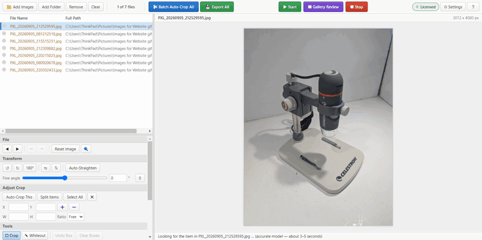Toggle status dot for PXL_20260905_212309882.jpg
482x240 pixels.
click(x=4, y=48)
